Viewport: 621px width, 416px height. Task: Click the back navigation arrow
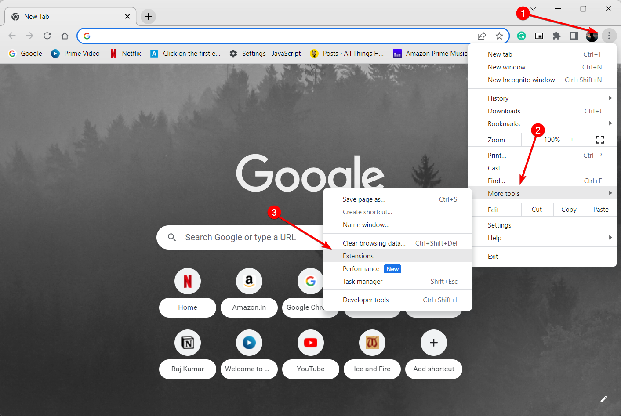pos(12,36)
